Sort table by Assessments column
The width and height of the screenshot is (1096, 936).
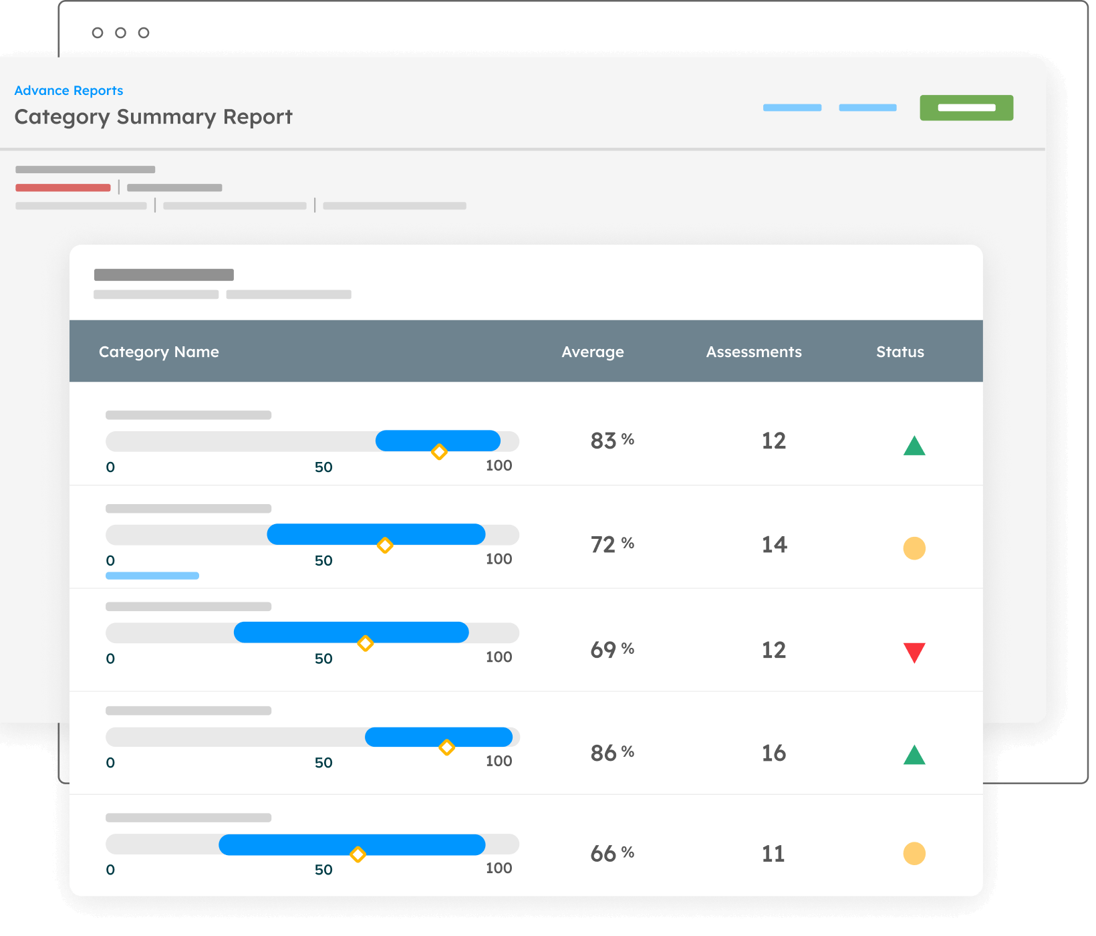[753, 352]
